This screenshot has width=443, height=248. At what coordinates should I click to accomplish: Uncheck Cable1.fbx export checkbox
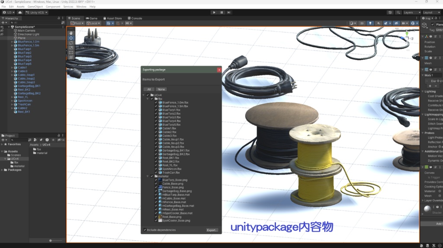click(156, 128)
